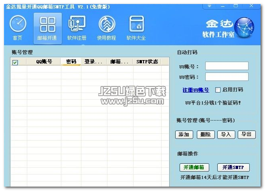This screenshot has height=191, width=265.
Task: Open the 首页 home icon
Action: tap(18, 28)
